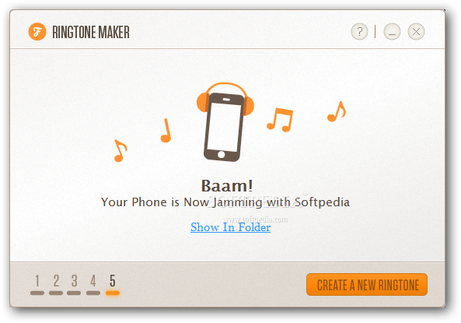Image resolution: width=461 pixels, height=323 pixels.
Task: Click the Ringtone Maker title text
Action: pos(91,32)
